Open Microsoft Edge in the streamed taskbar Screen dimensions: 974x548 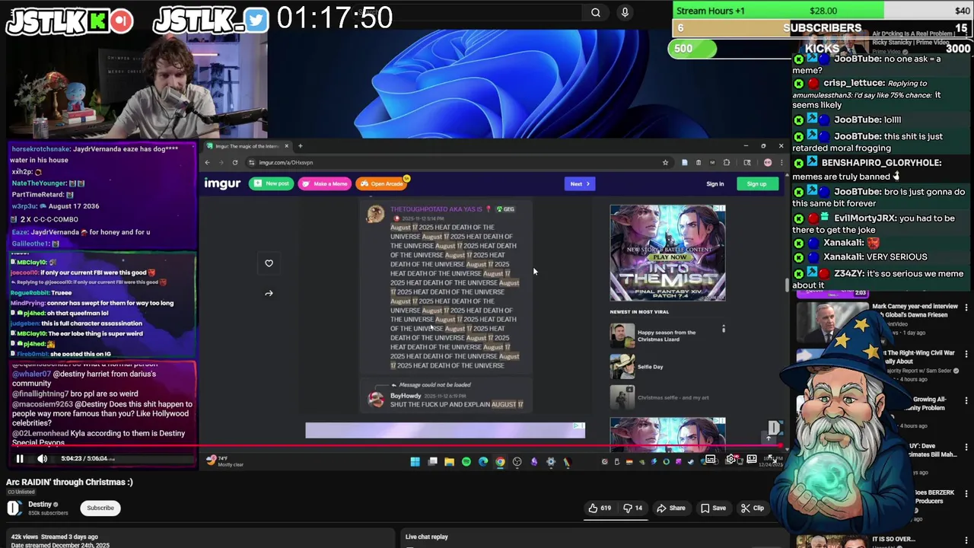coord(483,461)
